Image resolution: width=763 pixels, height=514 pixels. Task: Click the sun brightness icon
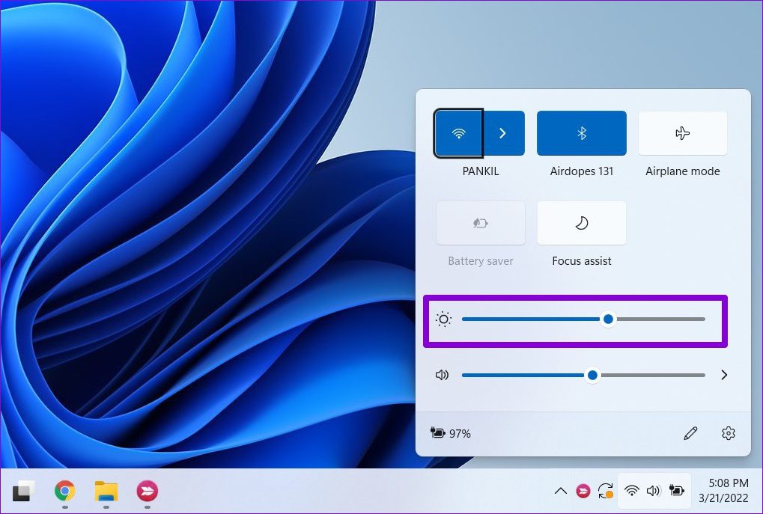point(444,319)
